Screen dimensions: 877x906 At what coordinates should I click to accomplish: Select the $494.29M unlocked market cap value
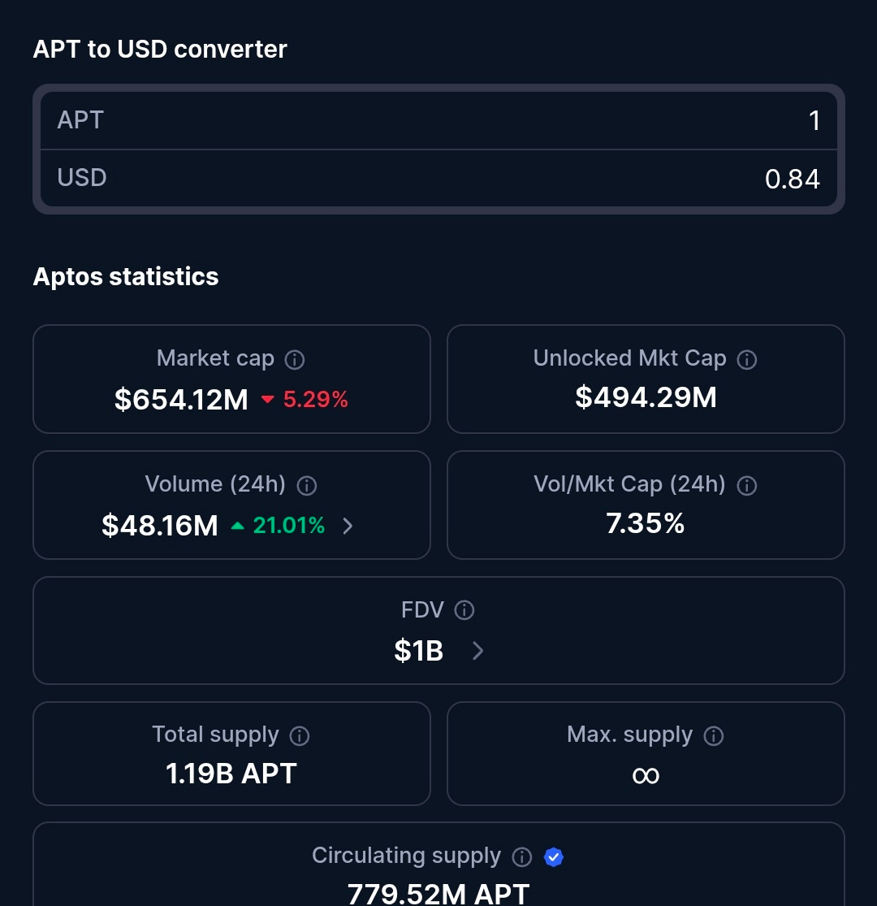[646, 397]
